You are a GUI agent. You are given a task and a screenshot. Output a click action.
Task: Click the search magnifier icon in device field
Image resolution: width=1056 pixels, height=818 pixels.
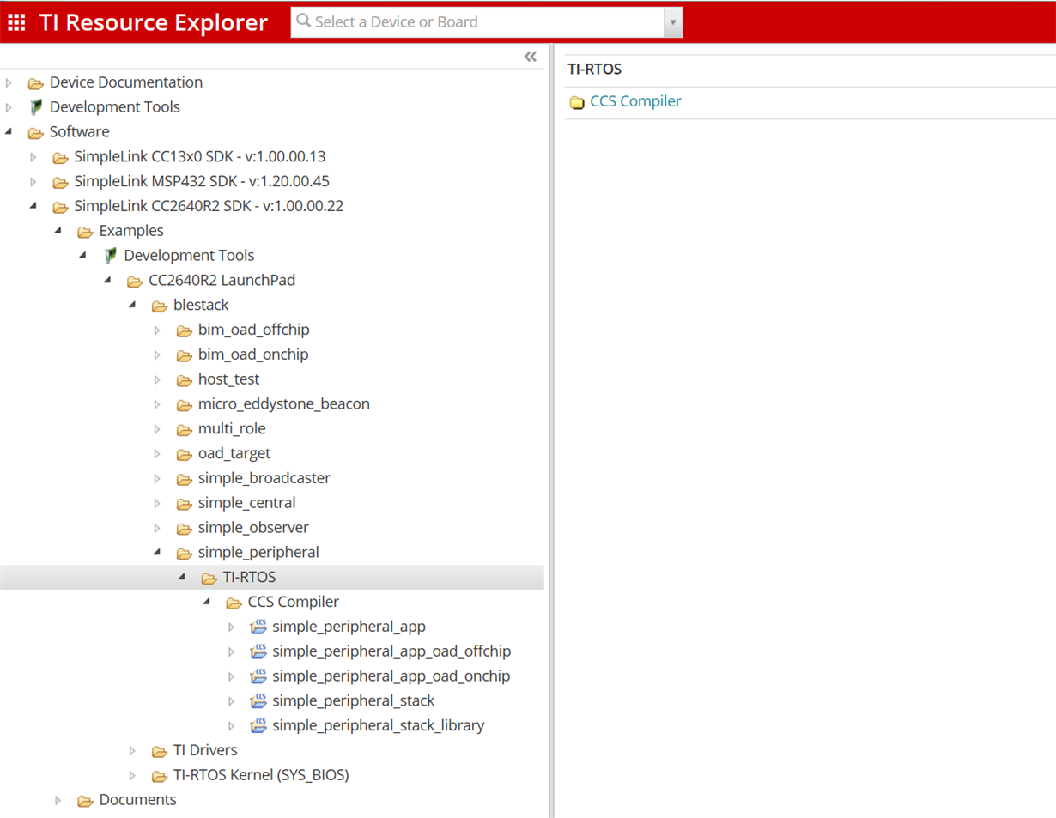point(304,21)
